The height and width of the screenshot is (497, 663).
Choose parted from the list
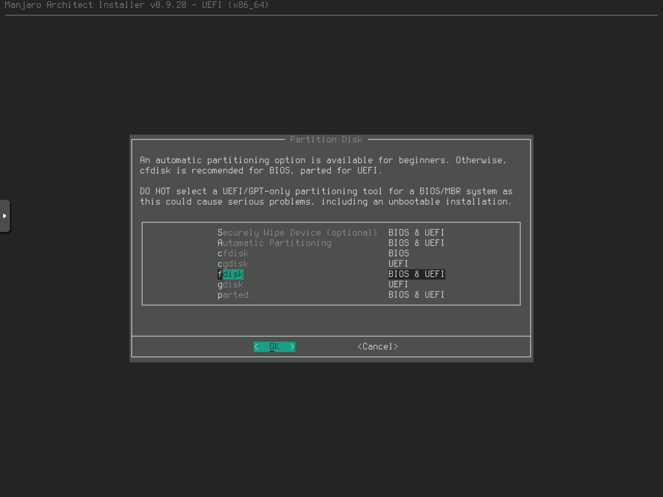[x=233, y=295]
